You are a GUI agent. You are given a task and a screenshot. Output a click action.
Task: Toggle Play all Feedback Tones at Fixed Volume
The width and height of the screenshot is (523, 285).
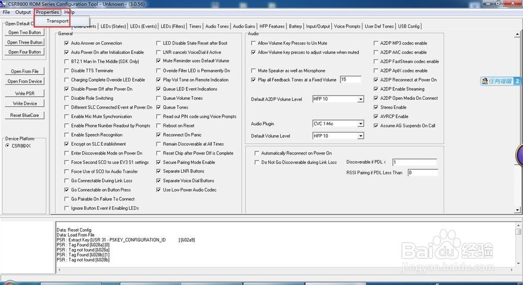tap(253, 79)
